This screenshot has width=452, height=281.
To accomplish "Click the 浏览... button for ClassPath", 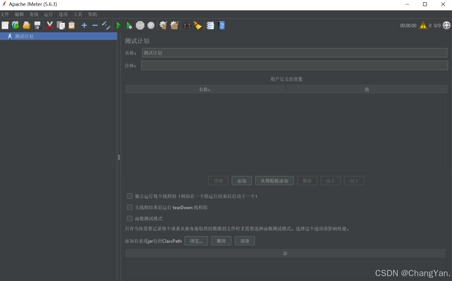I will [196, 241].
